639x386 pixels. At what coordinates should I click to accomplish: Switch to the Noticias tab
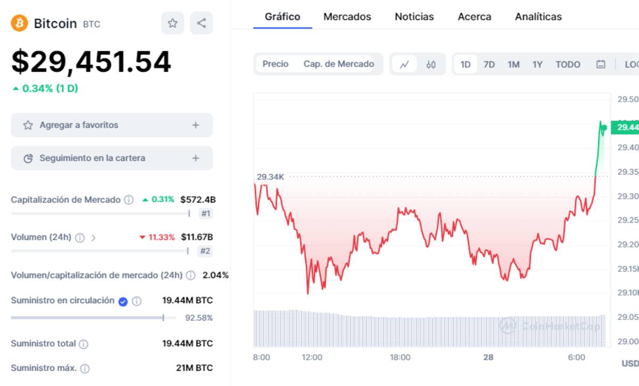point(414,17)
